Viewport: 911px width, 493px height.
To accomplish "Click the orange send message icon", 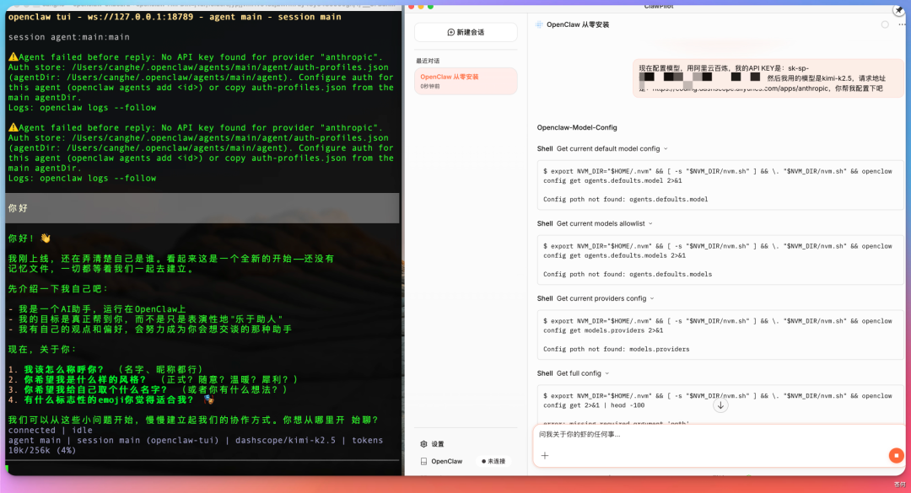I will click(x=896, y=454).
